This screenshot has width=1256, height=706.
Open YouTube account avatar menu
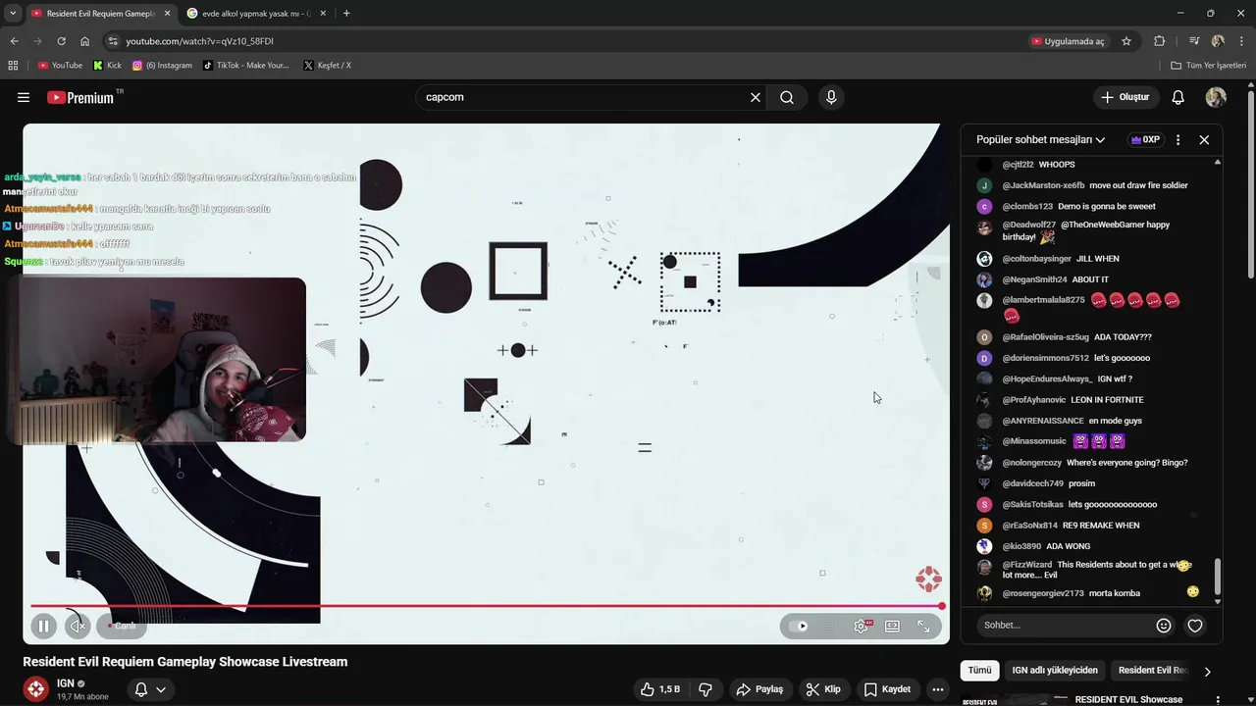(x=1216, y=97)
